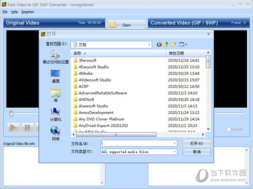Click the vertical scrollbar thumb in file list

coord(208,61)
